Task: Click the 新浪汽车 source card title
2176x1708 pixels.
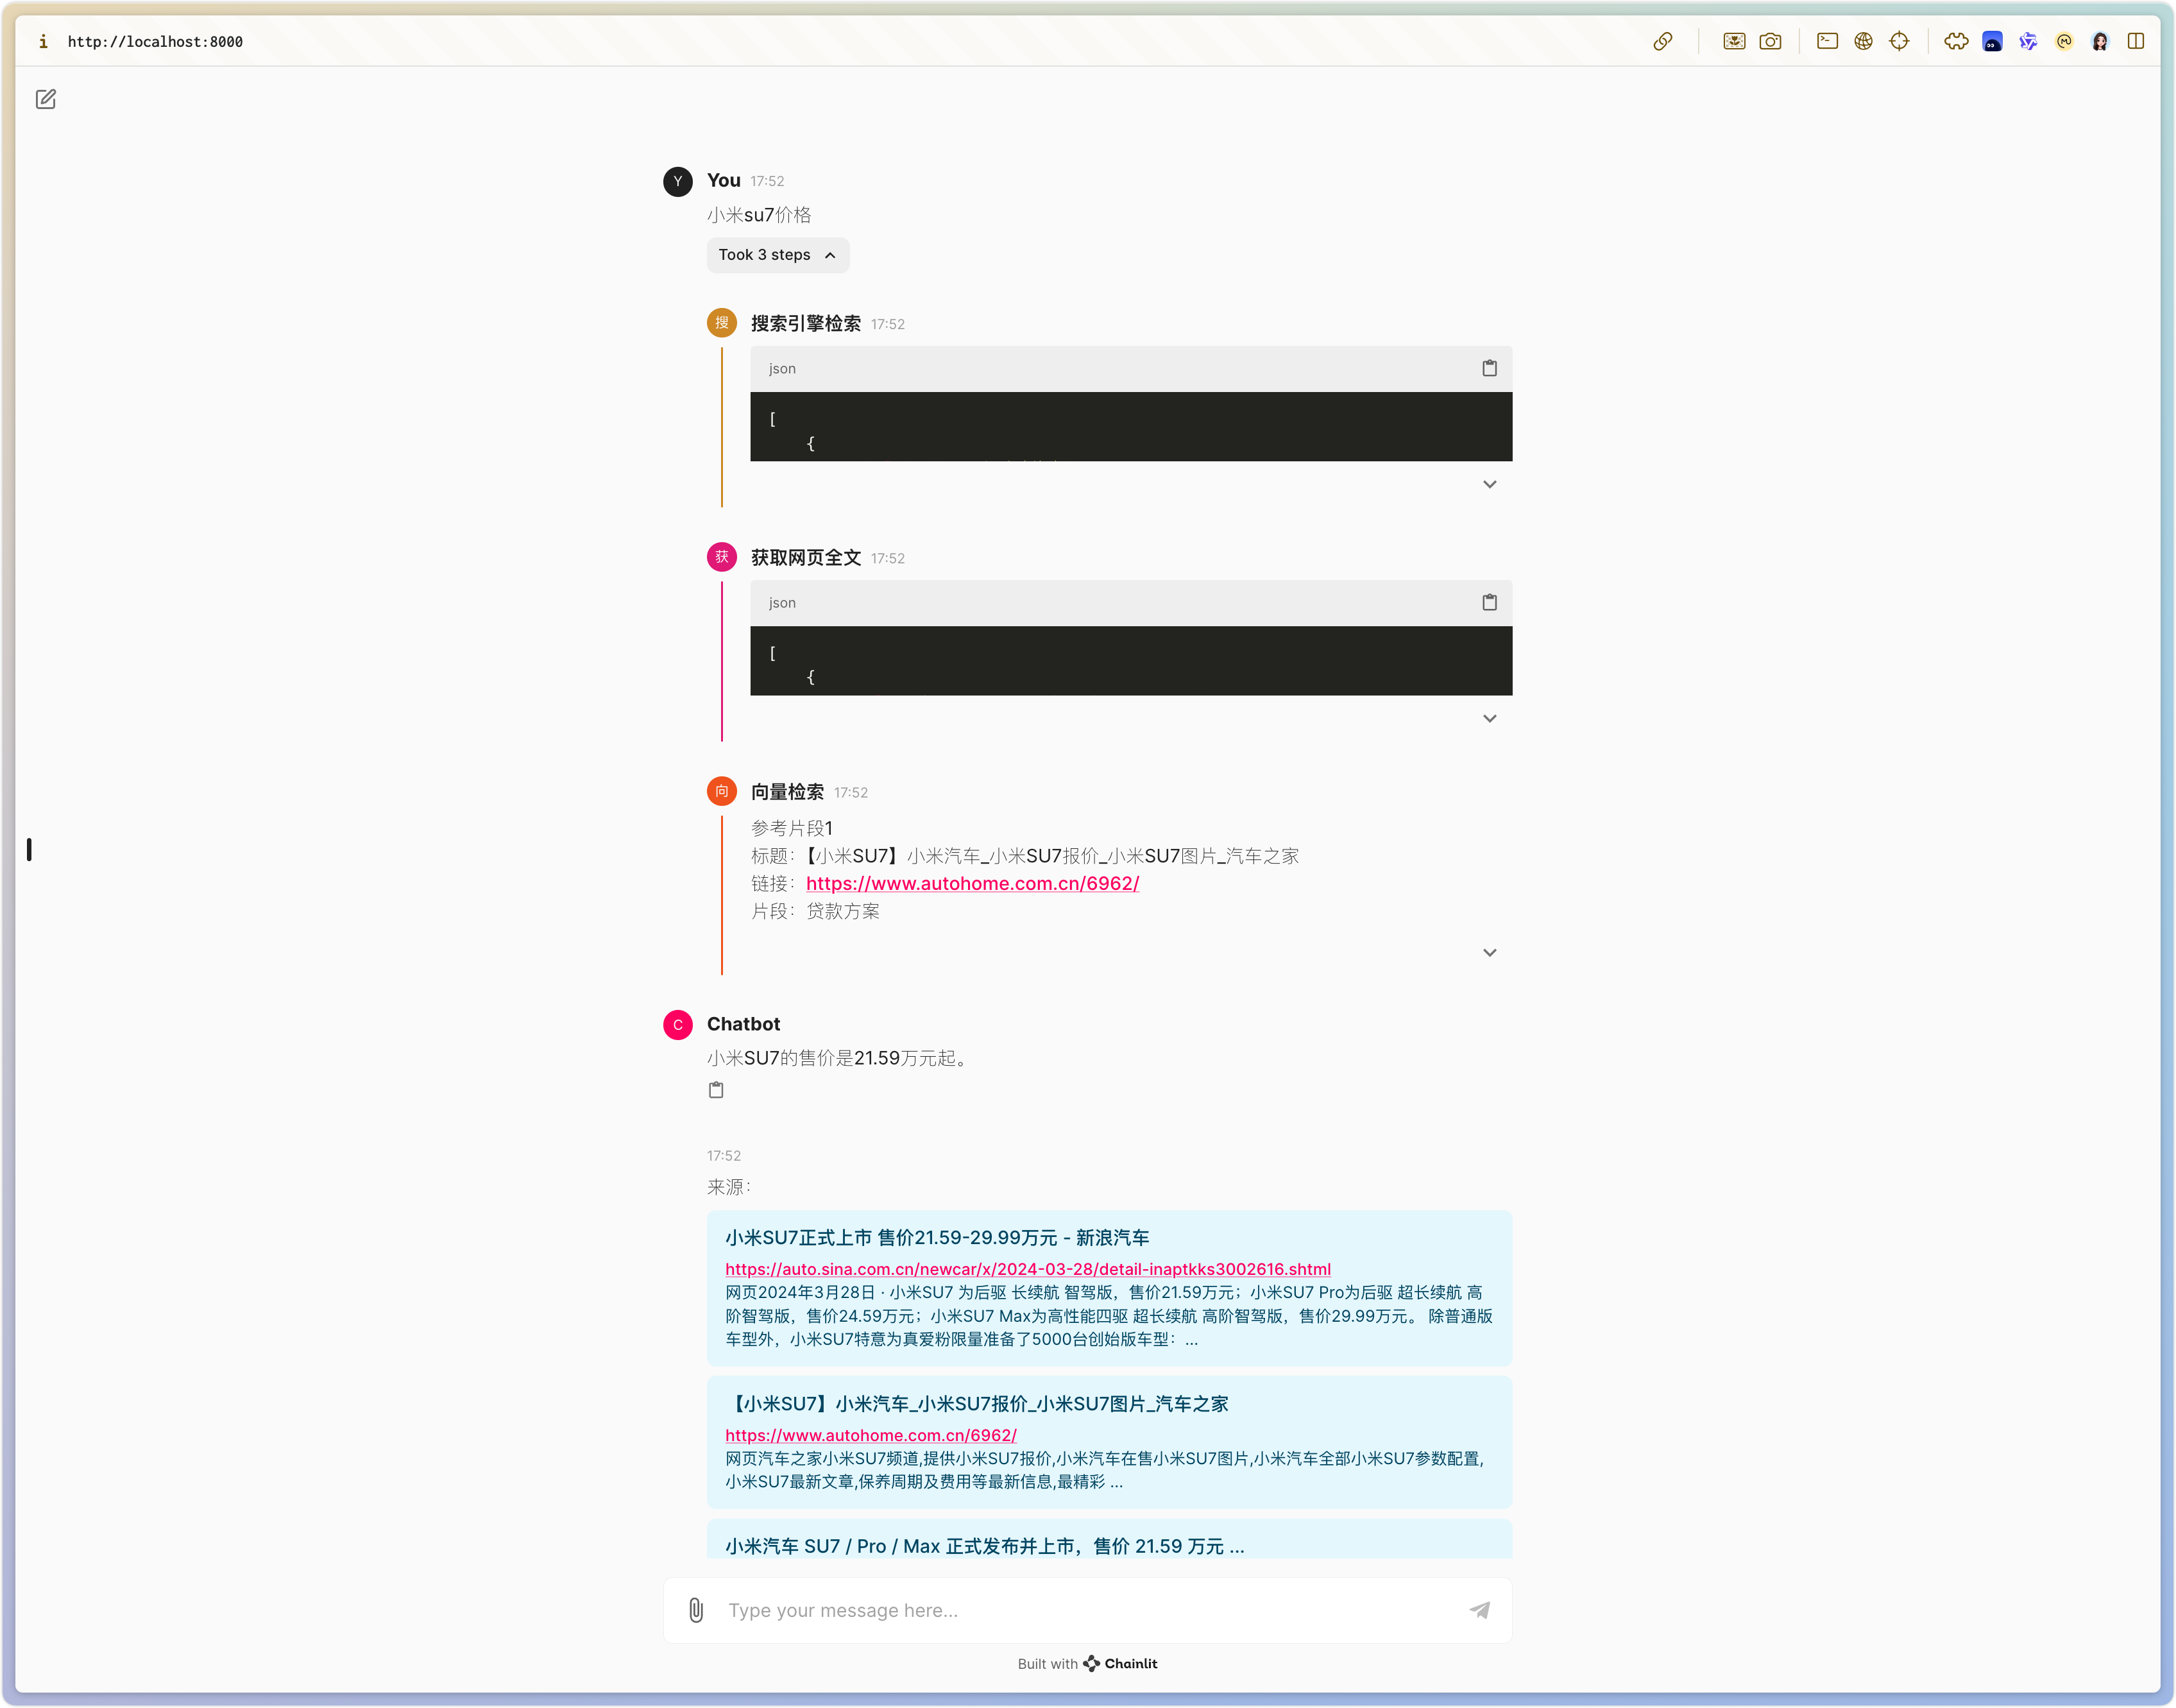Action: tap(937, 1237)
